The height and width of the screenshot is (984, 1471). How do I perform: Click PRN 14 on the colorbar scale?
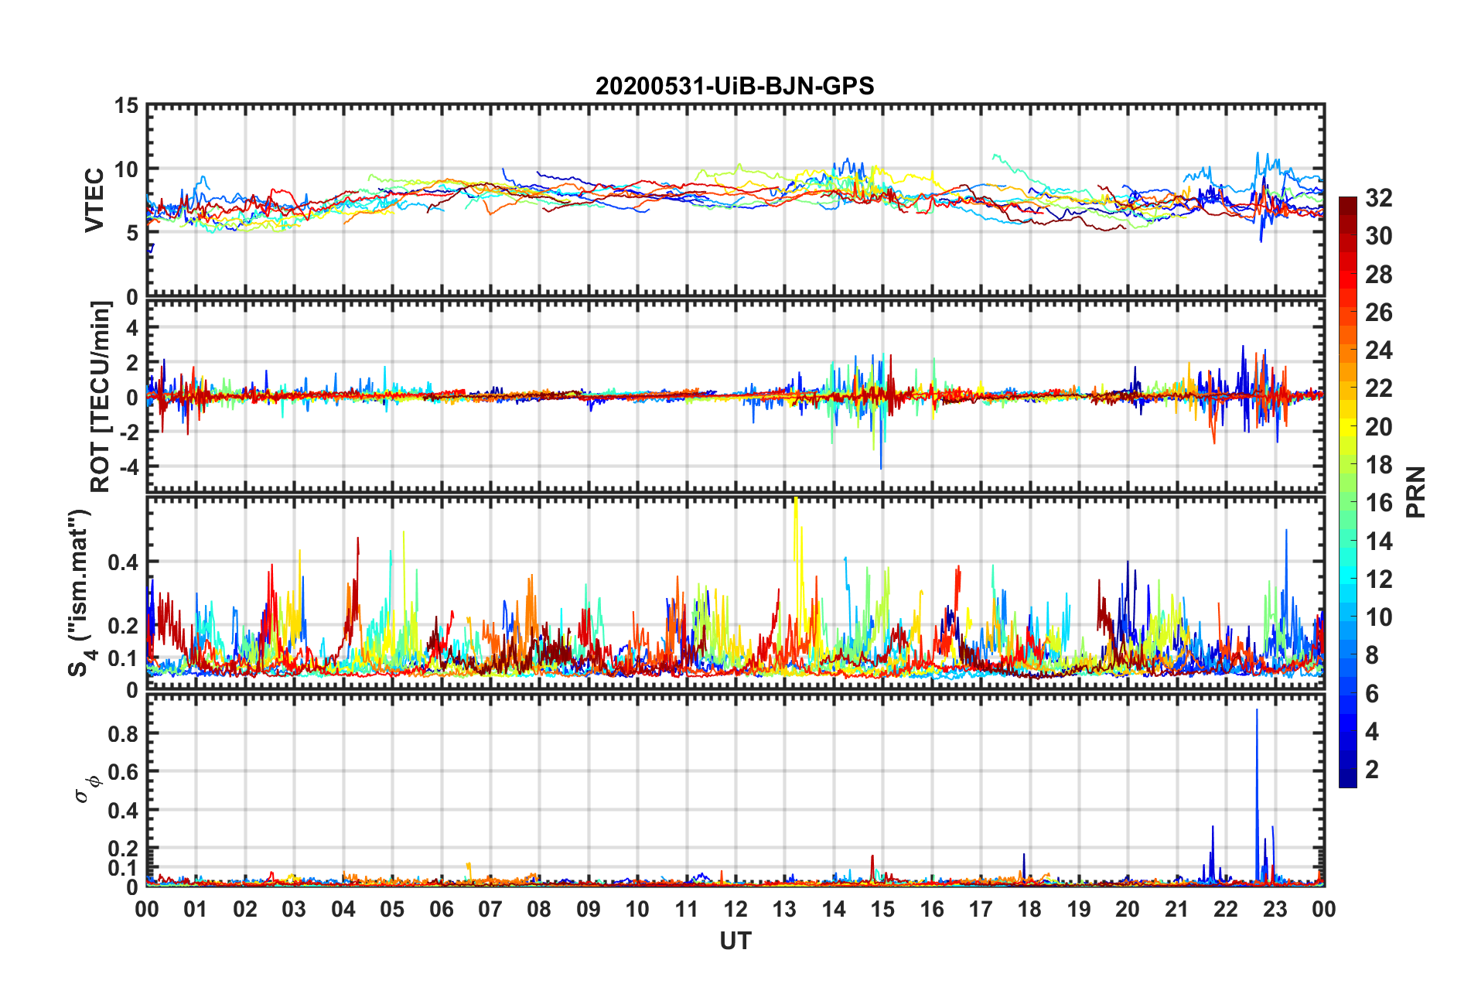tap(1378, 542)
